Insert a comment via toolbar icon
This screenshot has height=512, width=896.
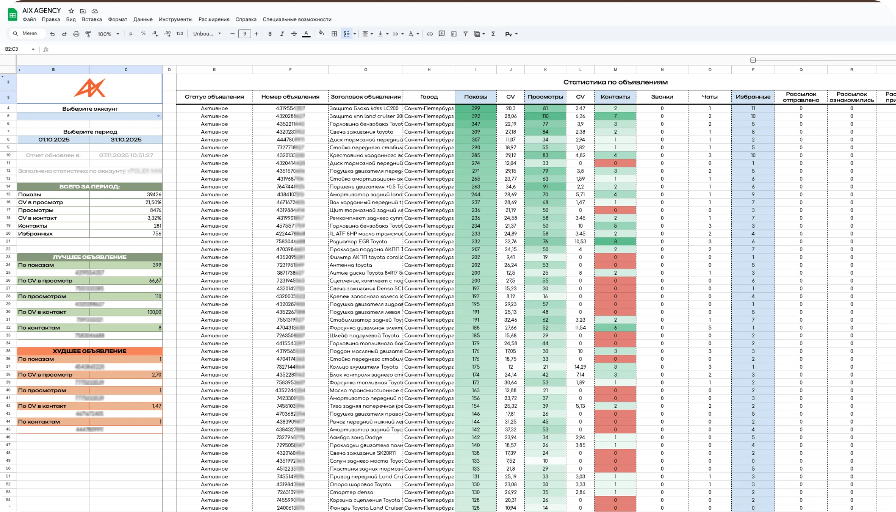(x=442, y=34)
